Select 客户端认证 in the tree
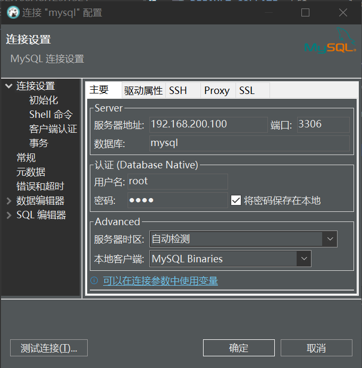The width and height of the screenshot is (362, 368). point(53,129)
